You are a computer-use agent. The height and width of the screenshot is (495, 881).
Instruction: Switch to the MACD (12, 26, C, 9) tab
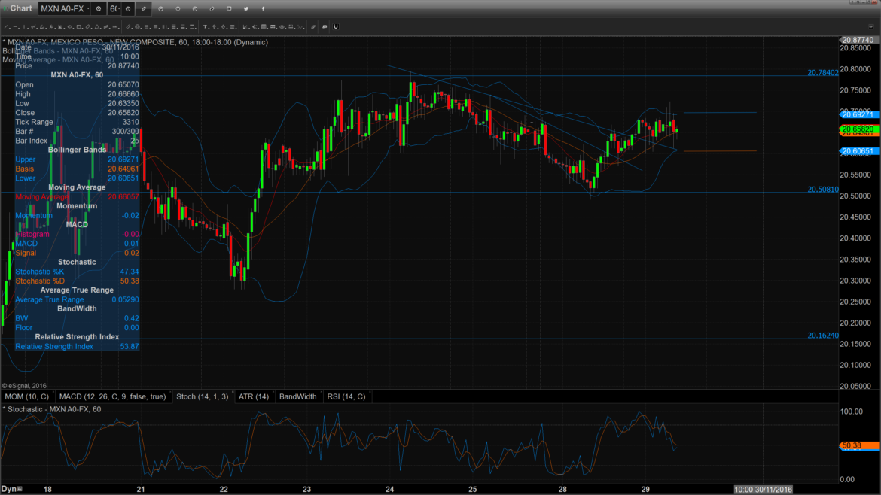[113, 396]
